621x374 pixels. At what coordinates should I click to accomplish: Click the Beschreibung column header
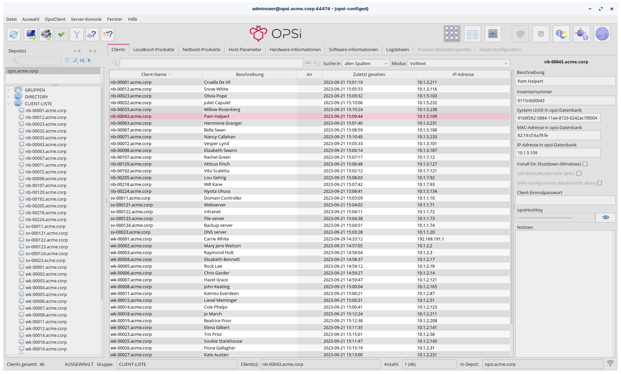250,74
